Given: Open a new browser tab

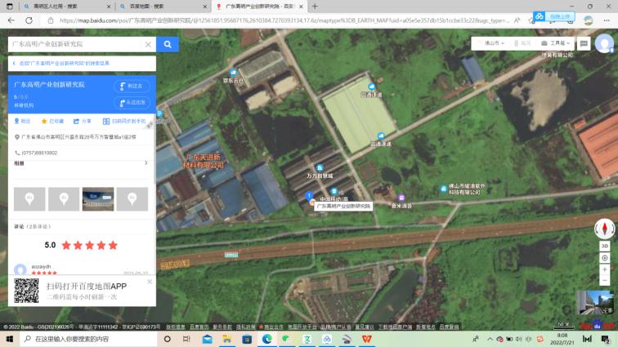Looking at the screenshot, I should point(315,7).
